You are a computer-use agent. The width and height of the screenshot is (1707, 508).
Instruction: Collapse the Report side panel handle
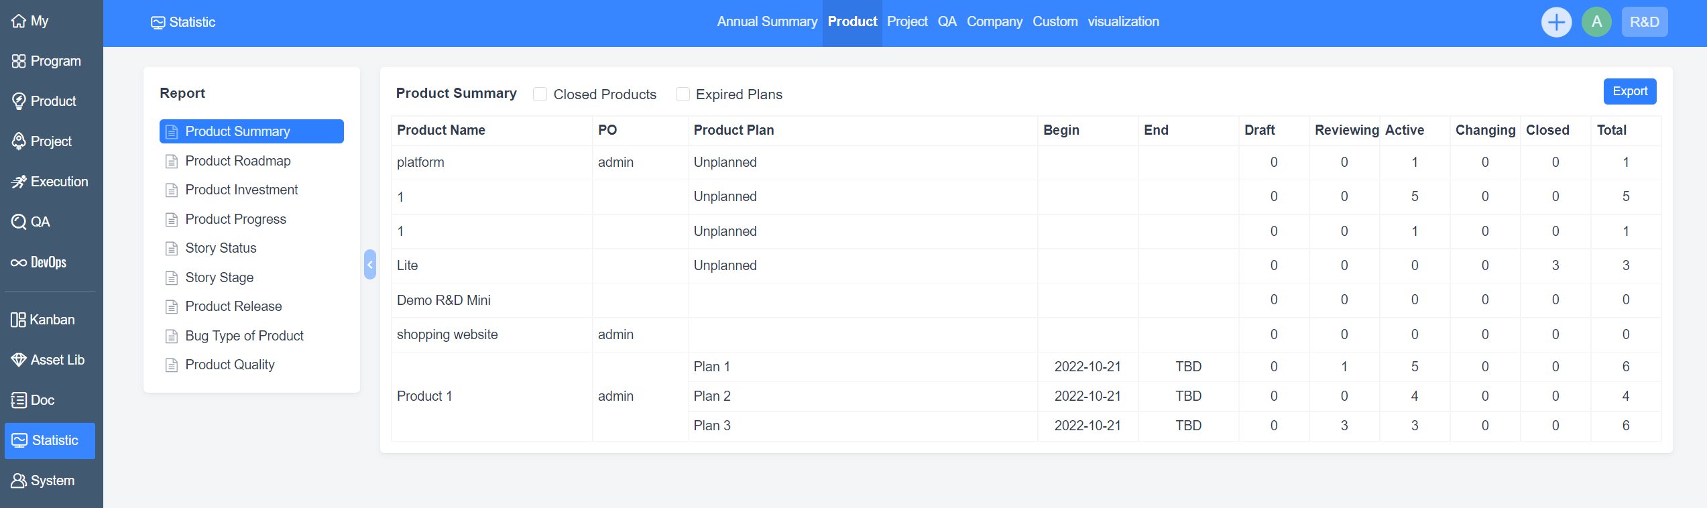point(369,265)
